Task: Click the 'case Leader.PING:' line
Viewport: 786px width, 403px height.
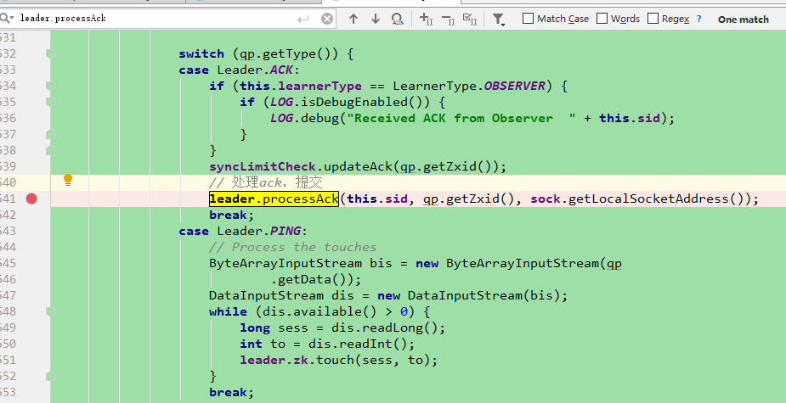Action: 243,231
